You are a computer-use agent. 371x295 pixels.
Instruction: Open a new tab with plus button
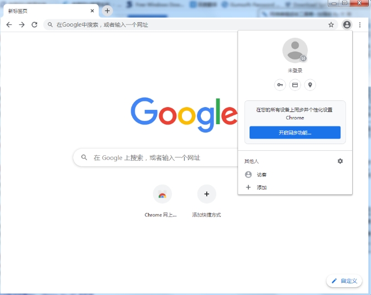click(108, 11)
